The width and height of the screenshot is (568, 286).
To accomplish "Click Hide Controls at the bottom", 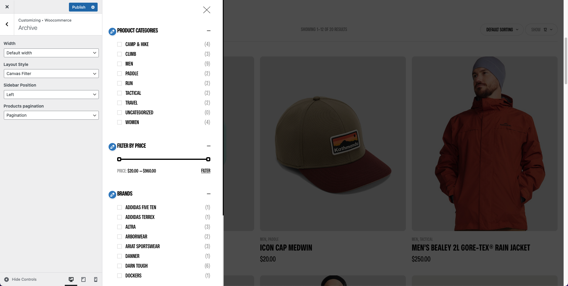I will point(20,279).
